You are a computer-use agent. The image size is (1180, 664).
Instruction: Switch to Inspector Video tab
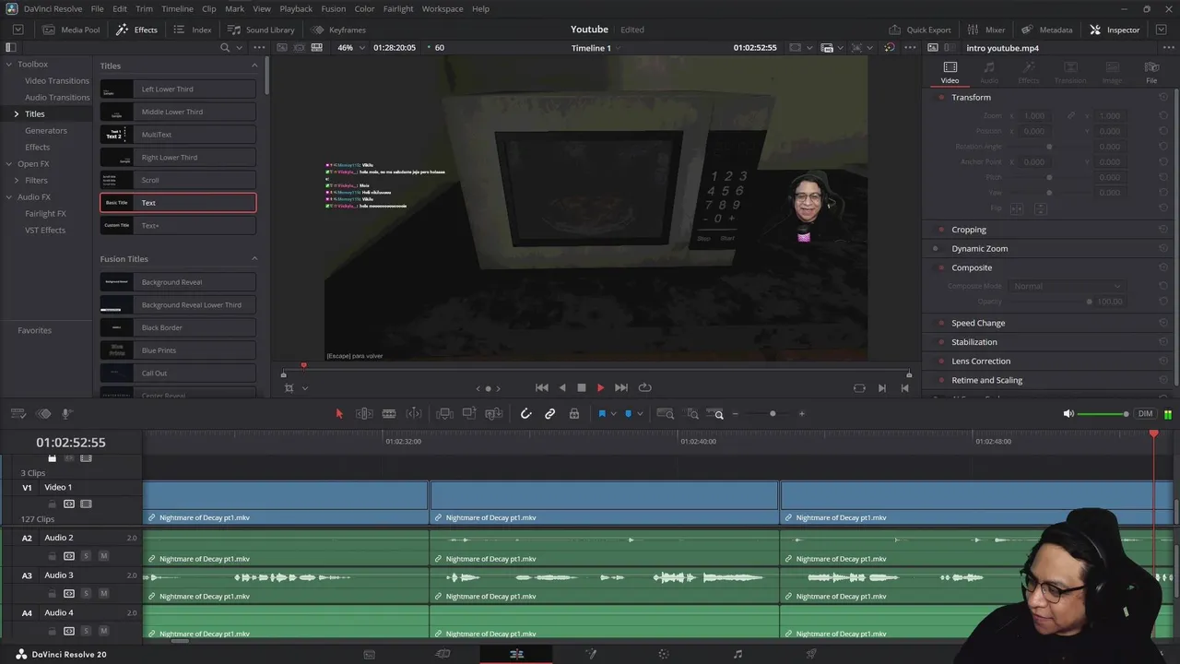click(x=950, y=72)
